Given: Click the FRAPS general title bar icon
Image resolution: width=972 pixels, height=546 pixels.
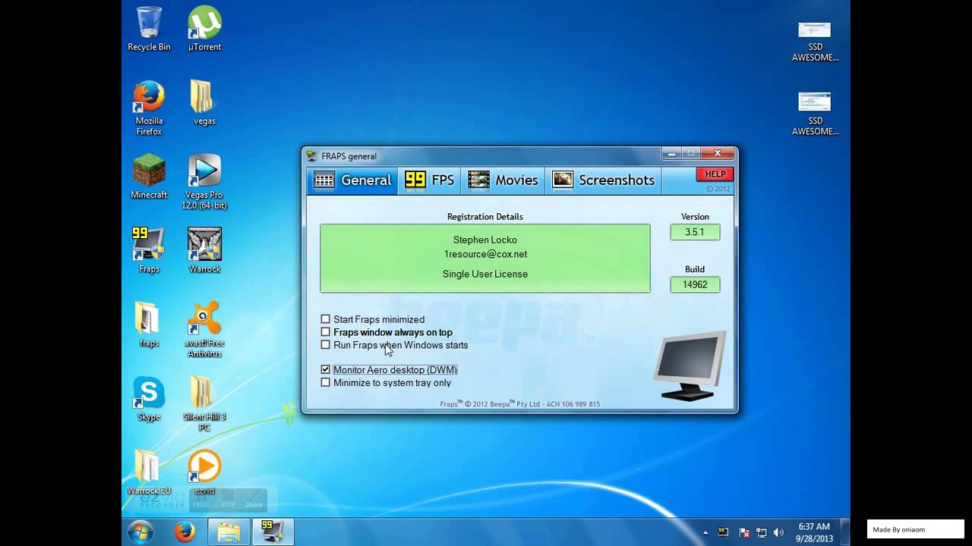Looking at the screenshot, I should (311, 155).
